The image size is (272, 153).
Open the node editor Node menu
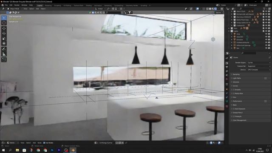click(x=40, y=143)
